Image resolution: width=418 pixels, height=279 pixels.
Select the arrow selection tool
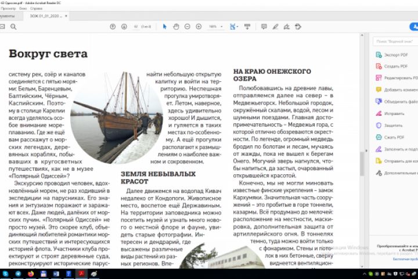click(164, 26)
